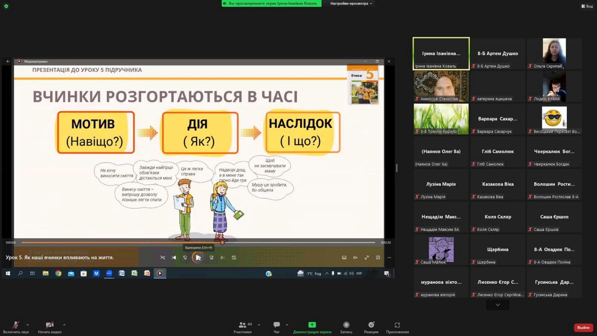Open the Участники participants panel
This screenshot has width=597, height=336.
coord(243,327)
